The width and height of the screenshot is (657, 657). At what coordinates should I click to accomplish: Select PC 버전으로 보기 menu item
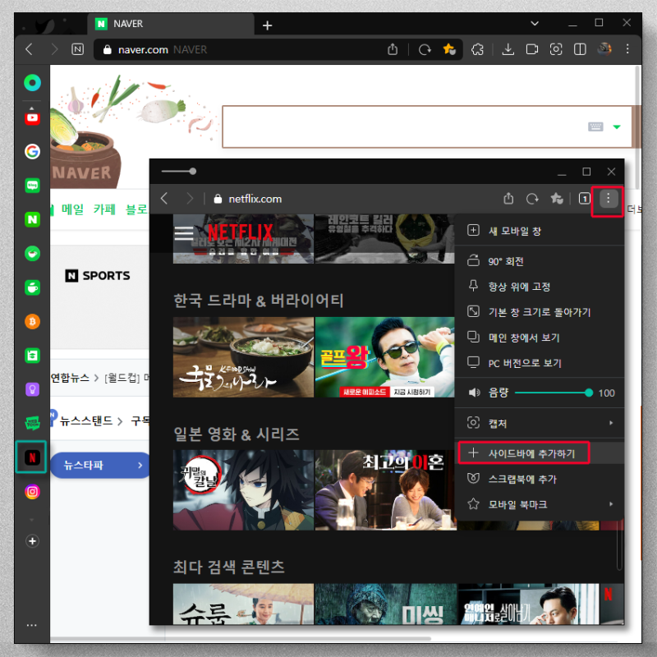(540, 363)
